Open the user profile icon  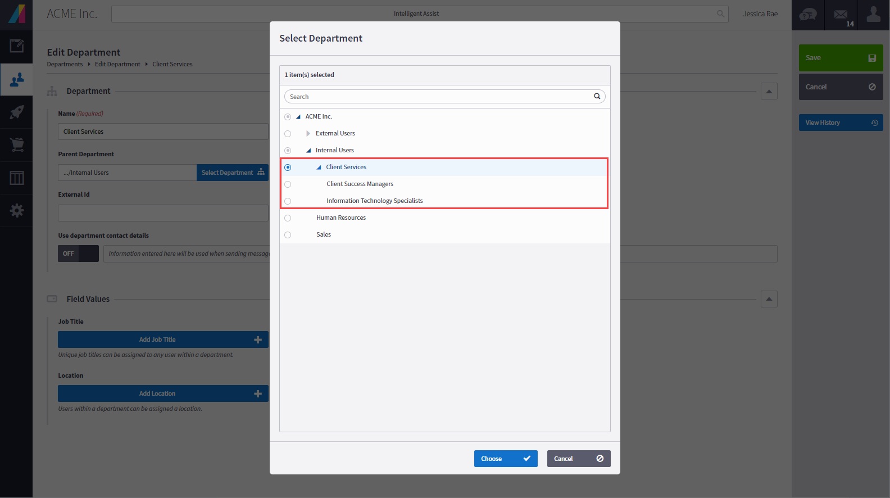[x=873, y=15]
